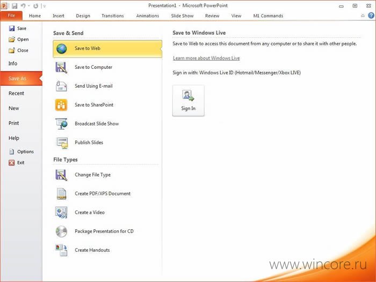
Task: Click the Open folder icon in sidebar
Action: pos(11,39)
